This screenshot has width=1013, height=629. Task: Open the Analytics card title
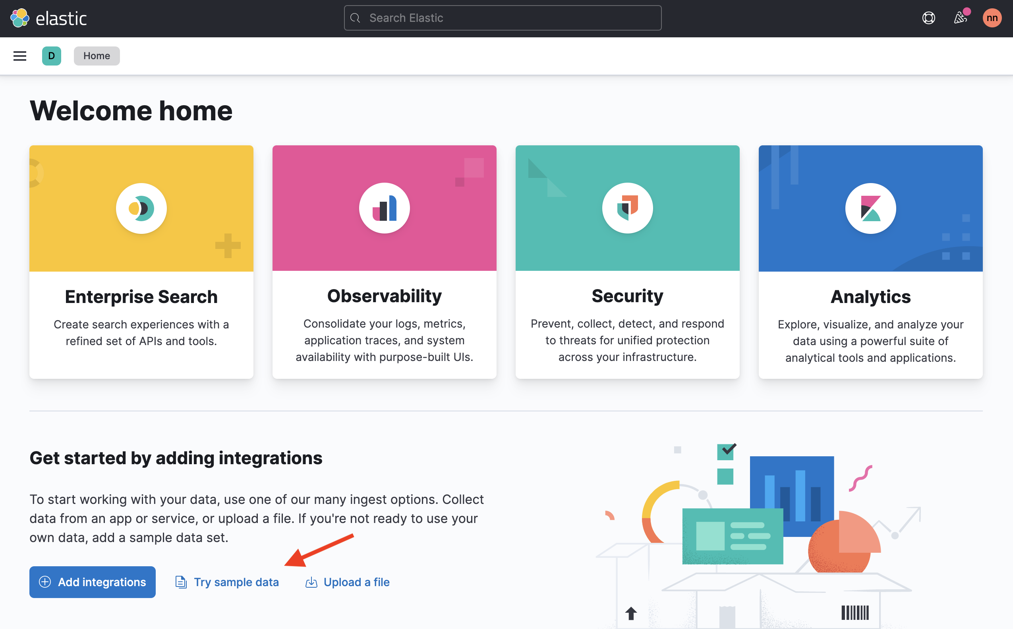[x=871, y=297]
